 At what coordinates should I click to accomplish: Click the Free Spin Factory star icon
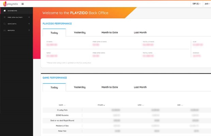(4, 17)
